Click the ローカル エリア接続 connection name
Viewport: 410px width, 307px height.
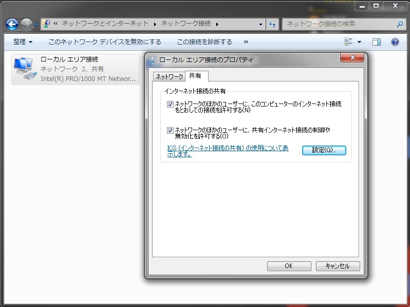[69, 59]
